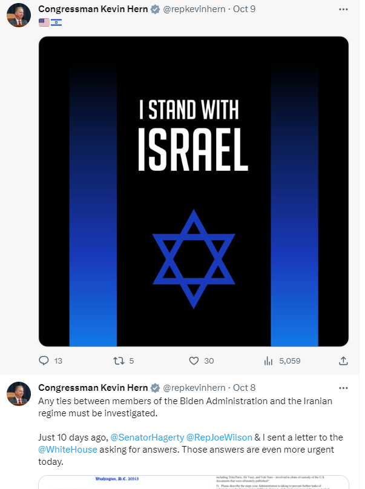365x489 pixels.
Task: Click the Oct 8 timestamp
Action: click(245, 387)
